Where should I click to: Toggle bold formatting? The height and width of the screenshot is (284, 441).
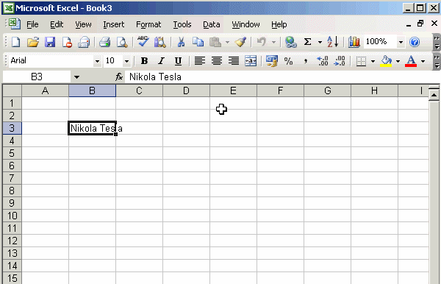144,61
